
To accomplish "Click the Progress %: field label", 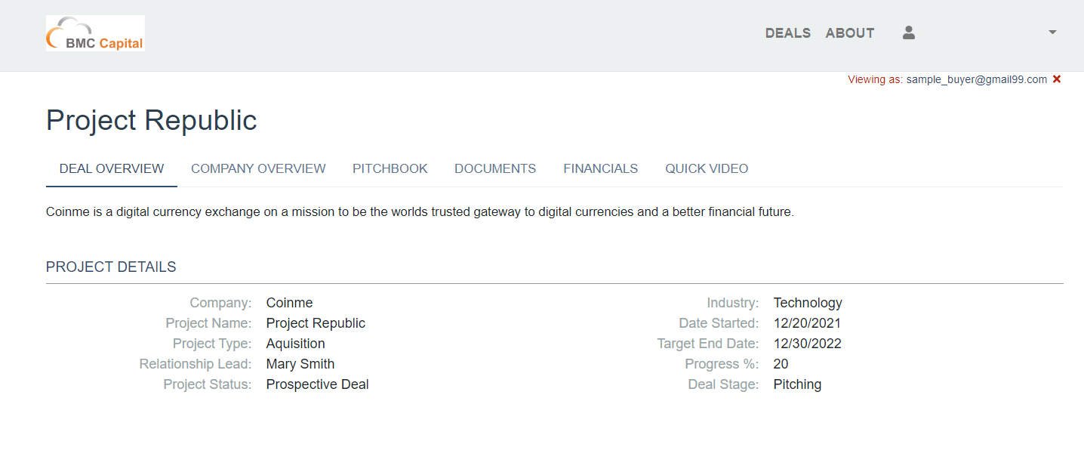I will [722, 364].
